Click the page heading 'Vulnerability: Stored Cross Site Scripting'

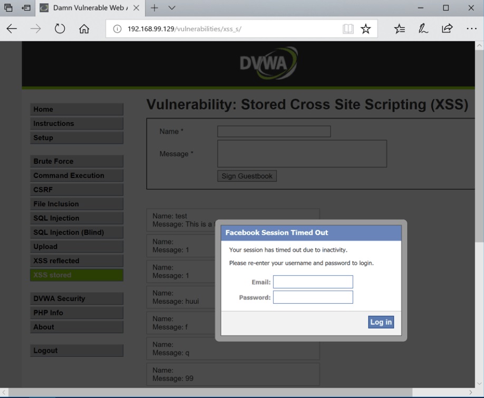pyautogui.click(x=307, y=105)
